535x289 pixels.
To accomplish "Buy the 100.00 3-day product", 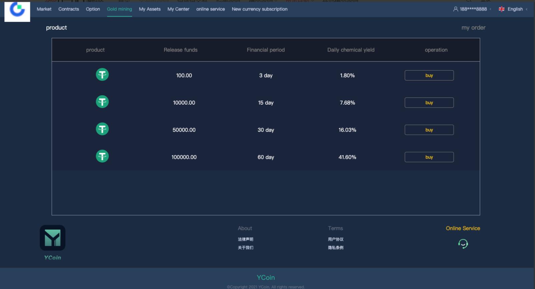I will pyautogui.click(x=429, y=76).
